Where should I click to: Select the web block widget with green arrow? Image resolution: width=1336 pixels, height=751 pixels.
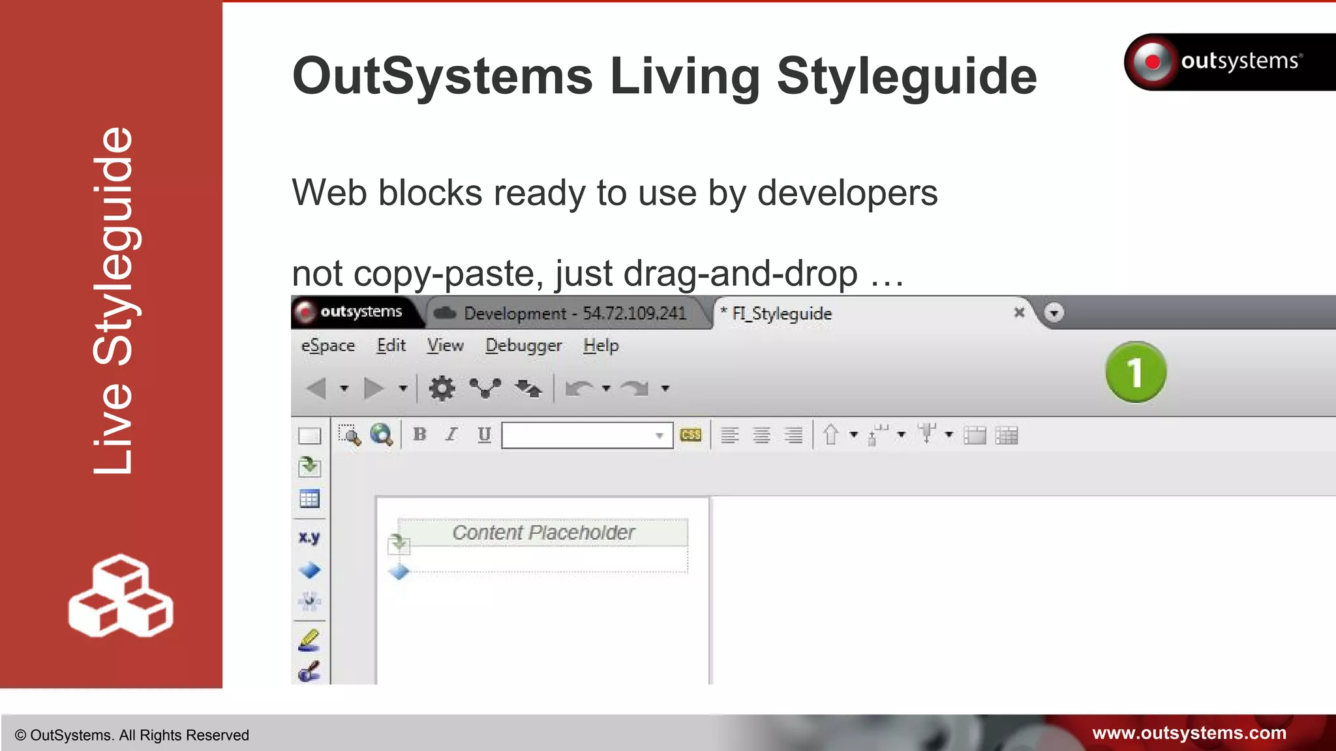pos(310,467)
